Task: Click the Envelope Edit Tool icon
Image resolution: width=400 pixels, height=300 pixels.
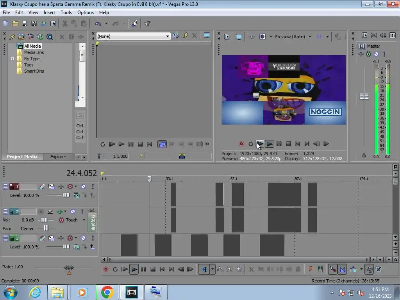Action: (220, 269)
